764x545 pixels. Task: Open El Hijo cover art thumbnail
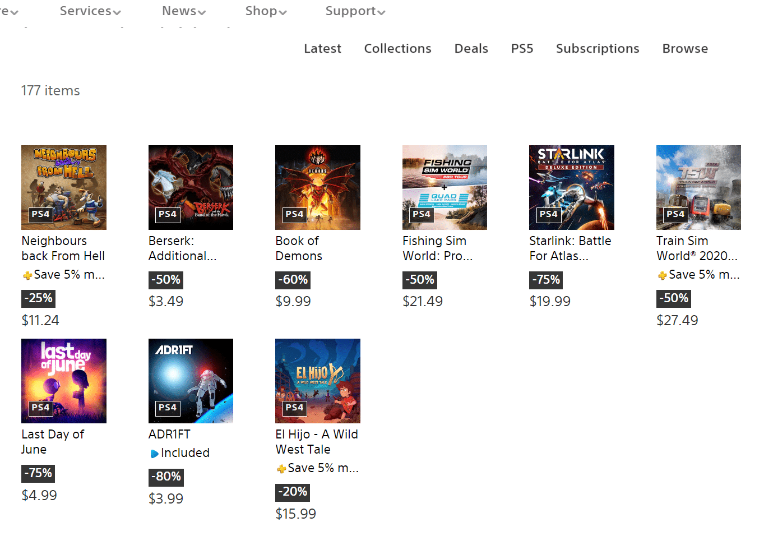point(318,381)
